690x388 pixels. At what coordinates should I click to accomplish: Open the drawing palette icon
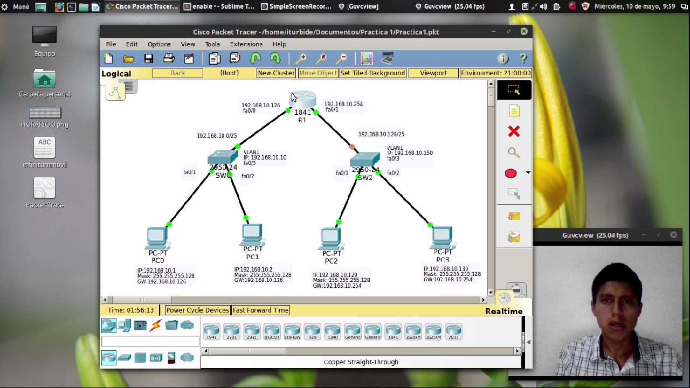(367, 58)
